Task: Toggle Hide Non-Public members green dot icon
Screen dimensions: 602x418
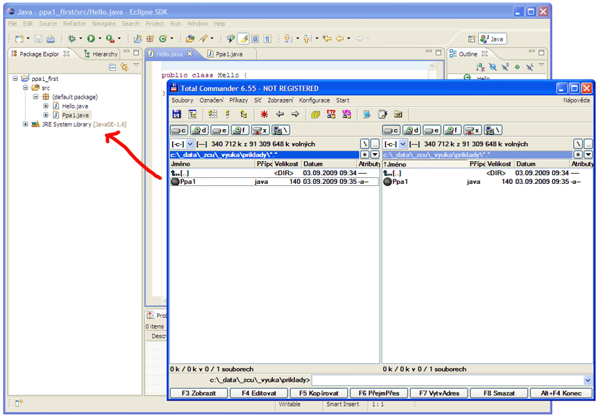Action: (x=518, y=67)
